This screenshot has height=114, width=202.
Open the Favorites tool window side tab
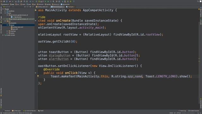click(1, 92)
